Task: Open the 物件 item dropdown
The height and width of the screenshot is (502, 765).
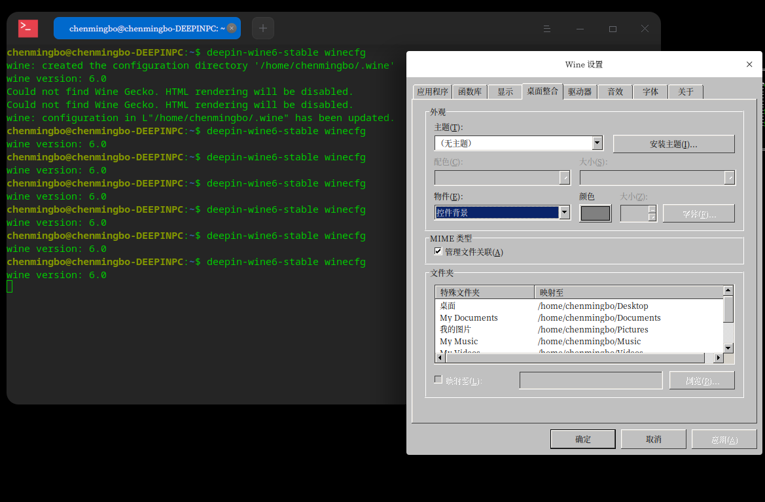Action: click(x=564, y=213)
